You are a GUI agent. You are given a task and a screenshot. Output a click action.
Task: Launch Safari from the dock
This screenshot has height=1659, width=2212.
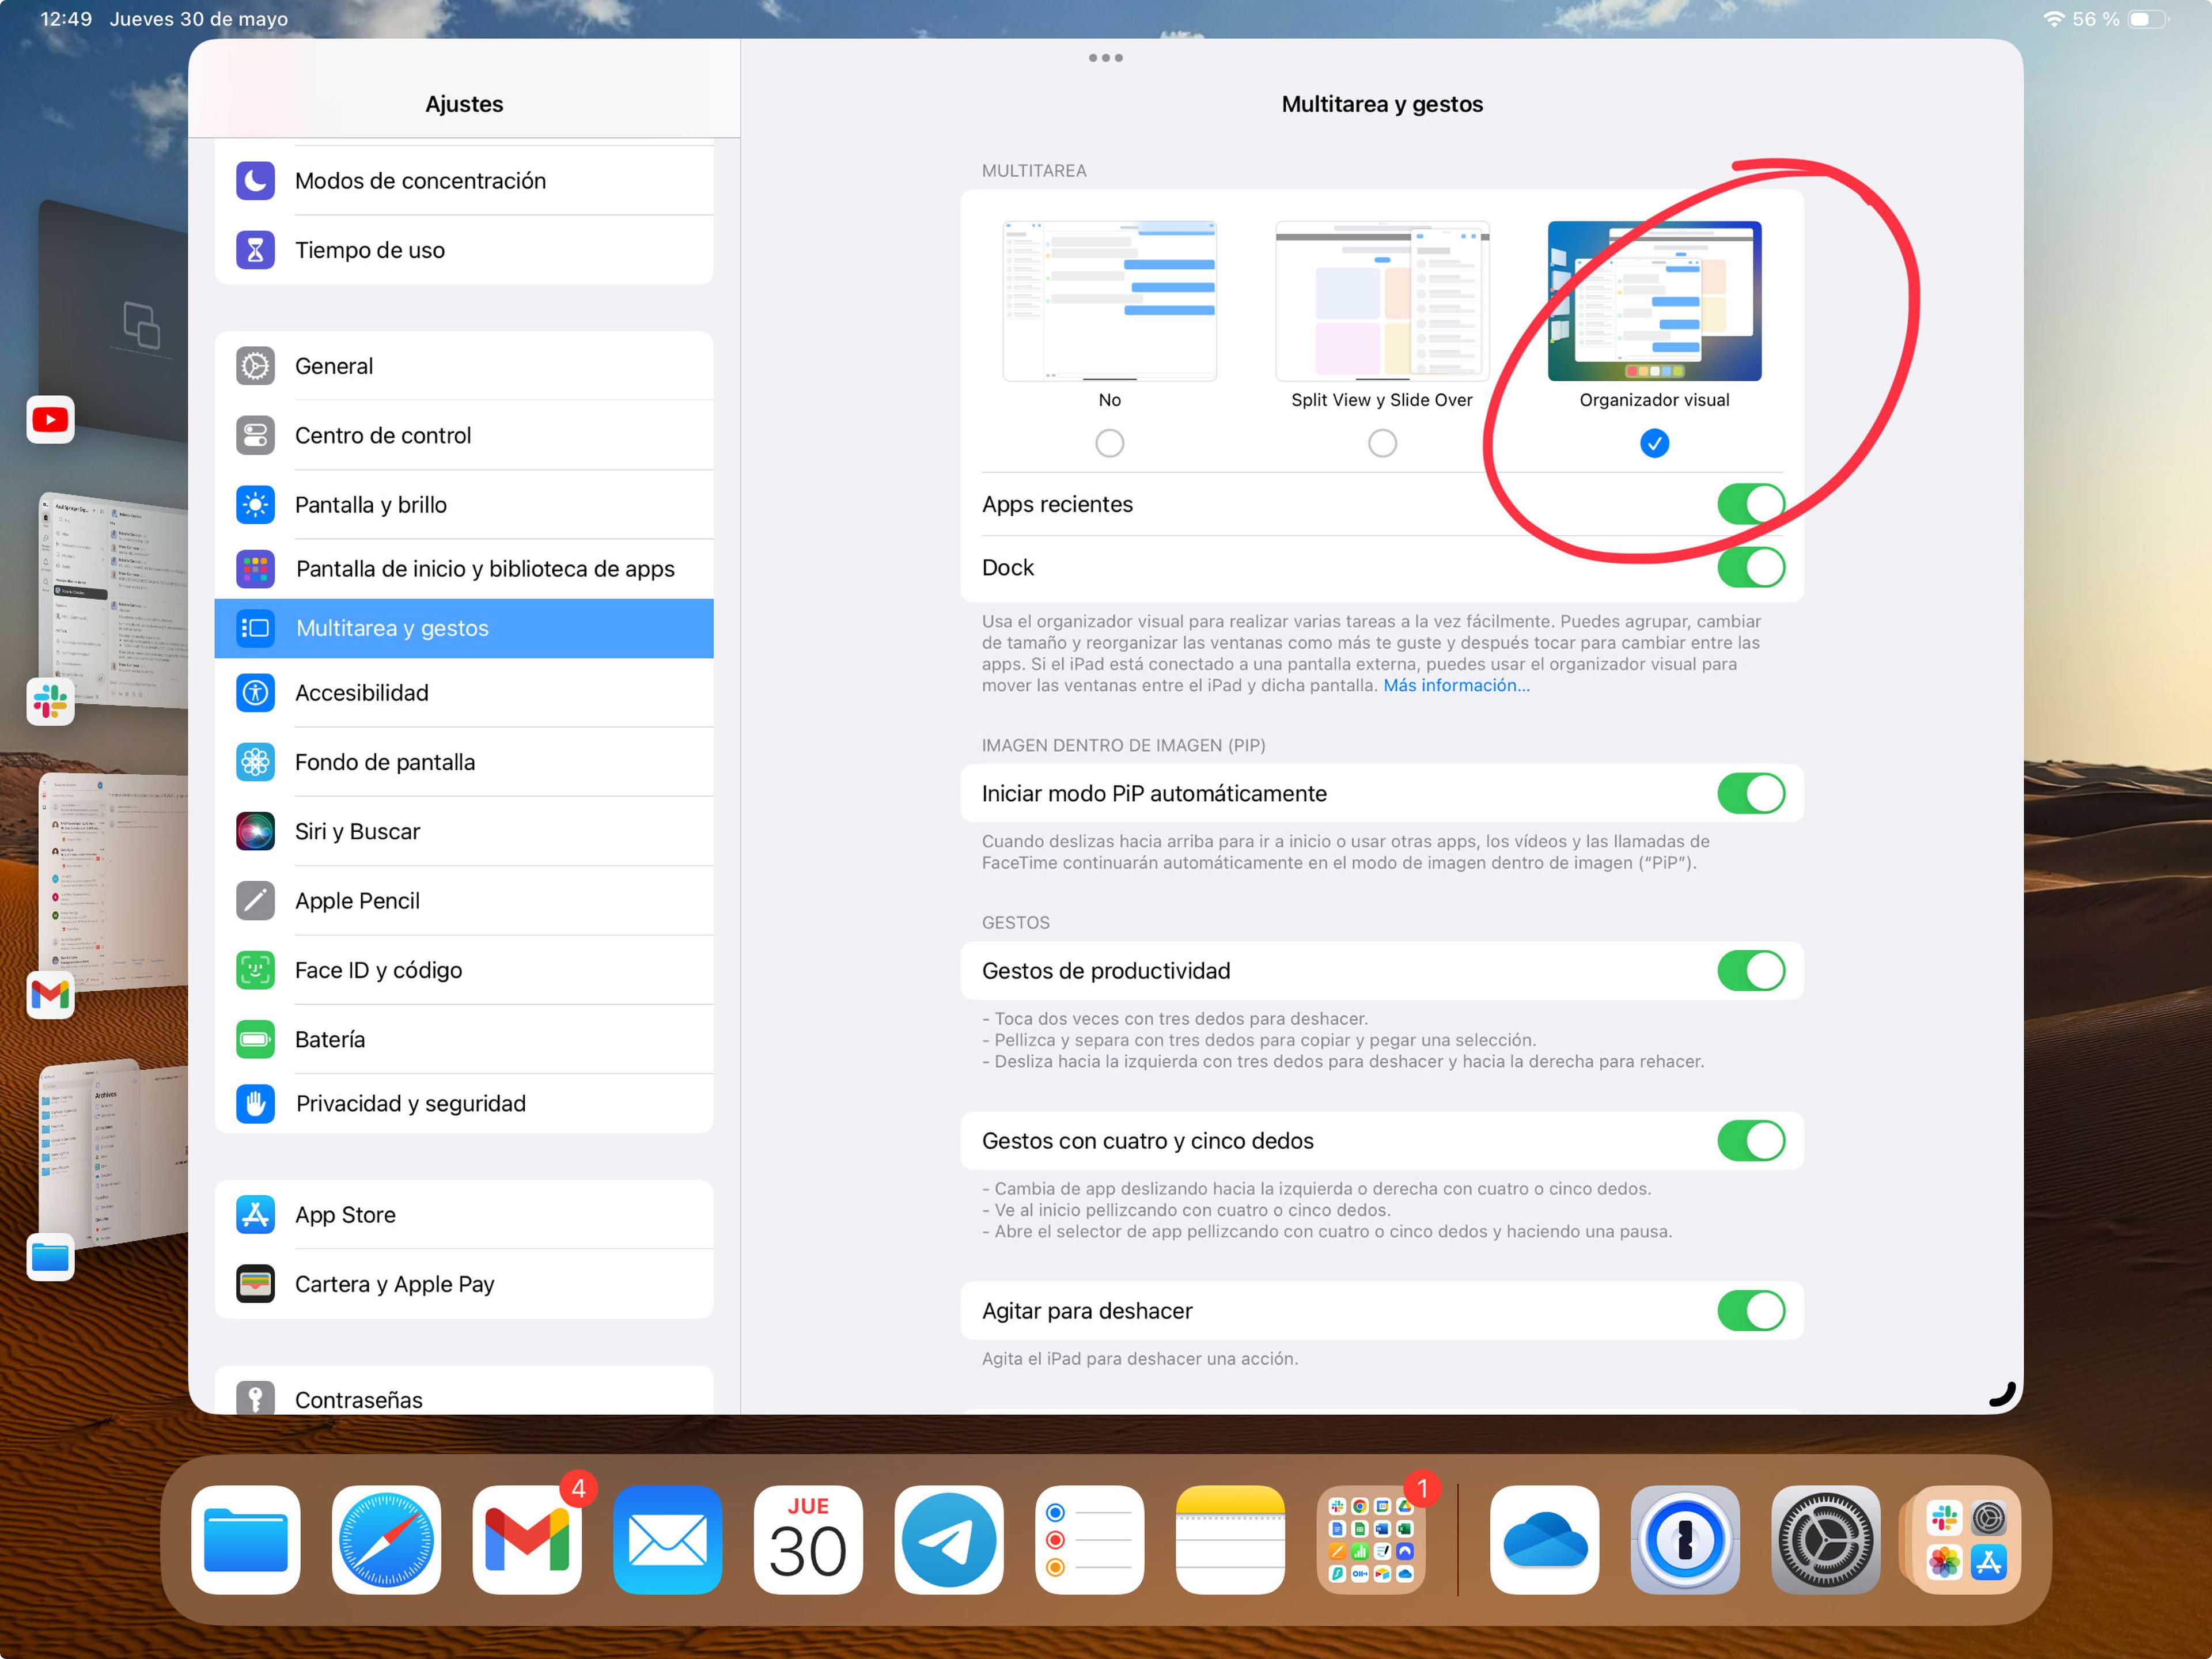386,1539
